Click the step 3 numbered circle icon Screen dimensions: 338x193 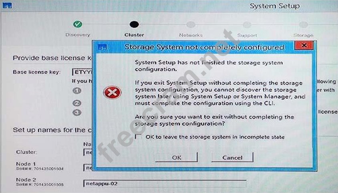[77, 113]
